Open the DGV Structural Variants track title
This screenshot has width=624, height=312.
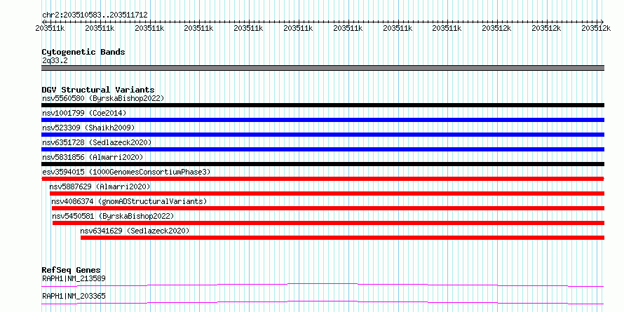coord(98,90)
